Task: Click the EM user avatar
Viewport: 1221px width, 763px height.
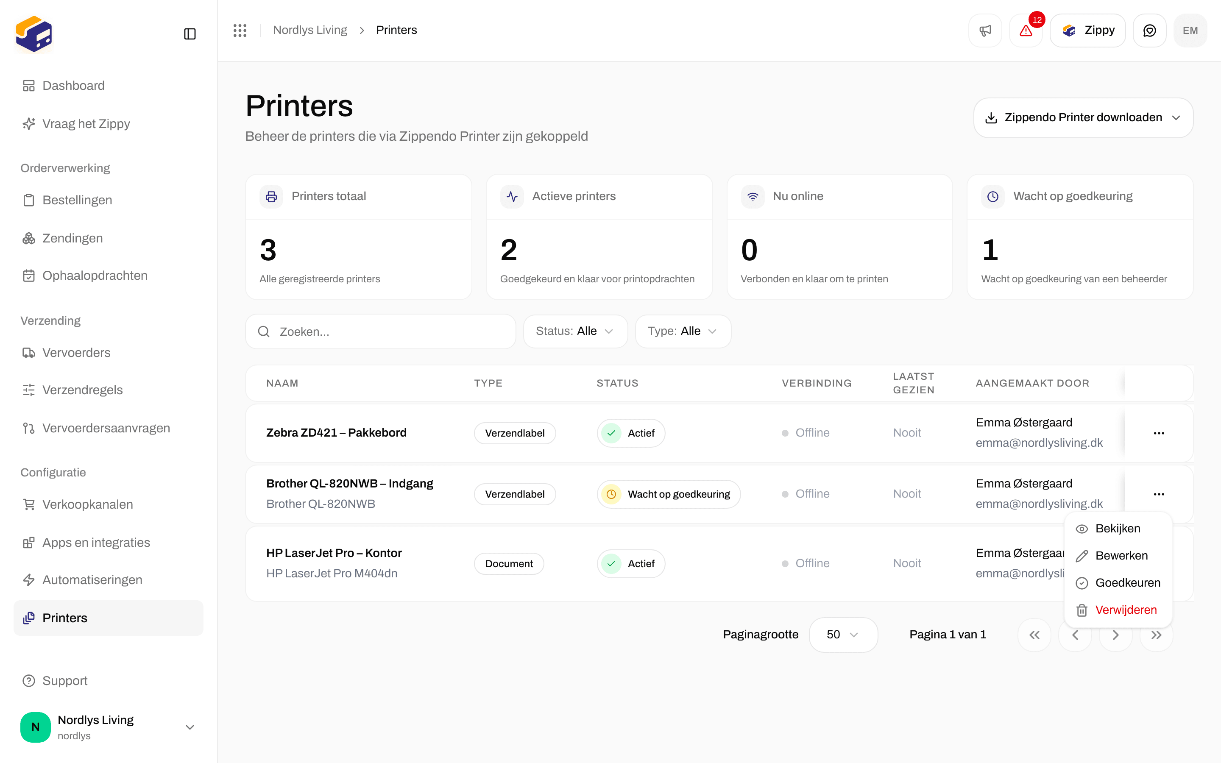Action: click(1190, 31)
